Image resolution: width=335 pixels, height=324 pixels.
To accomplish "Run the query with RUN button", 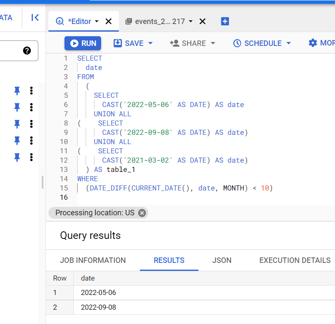I will (x=83, y=43).
